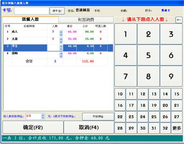Tap keypad number 11
The image size is (184, 144).
pyautogui.click(x=131, y=94)
